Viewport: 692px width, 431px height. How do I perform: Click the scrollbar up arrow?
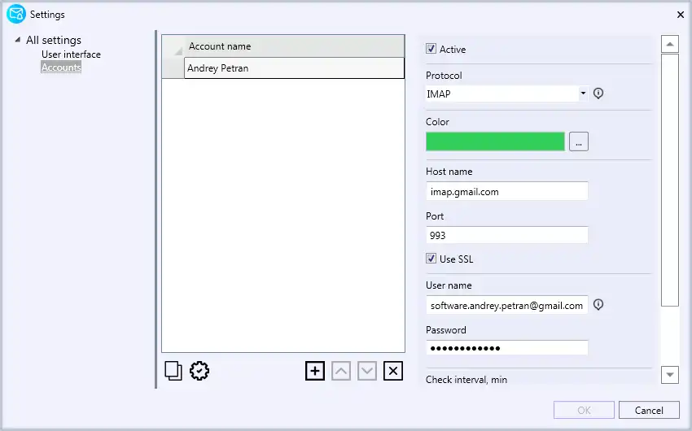(x=669, y=44)
